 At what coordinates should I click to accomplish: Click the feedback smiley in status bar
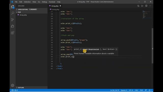pos(146,90)
